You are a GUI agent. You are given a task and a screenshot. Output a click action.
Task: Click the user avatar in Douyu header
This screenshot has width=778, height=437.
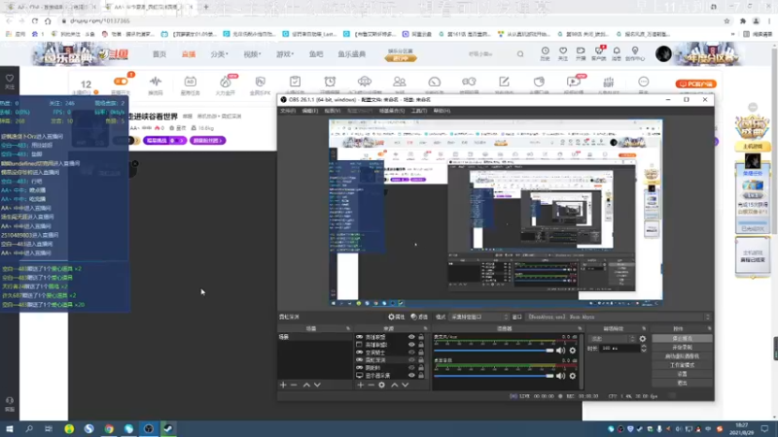click(663, 53)
